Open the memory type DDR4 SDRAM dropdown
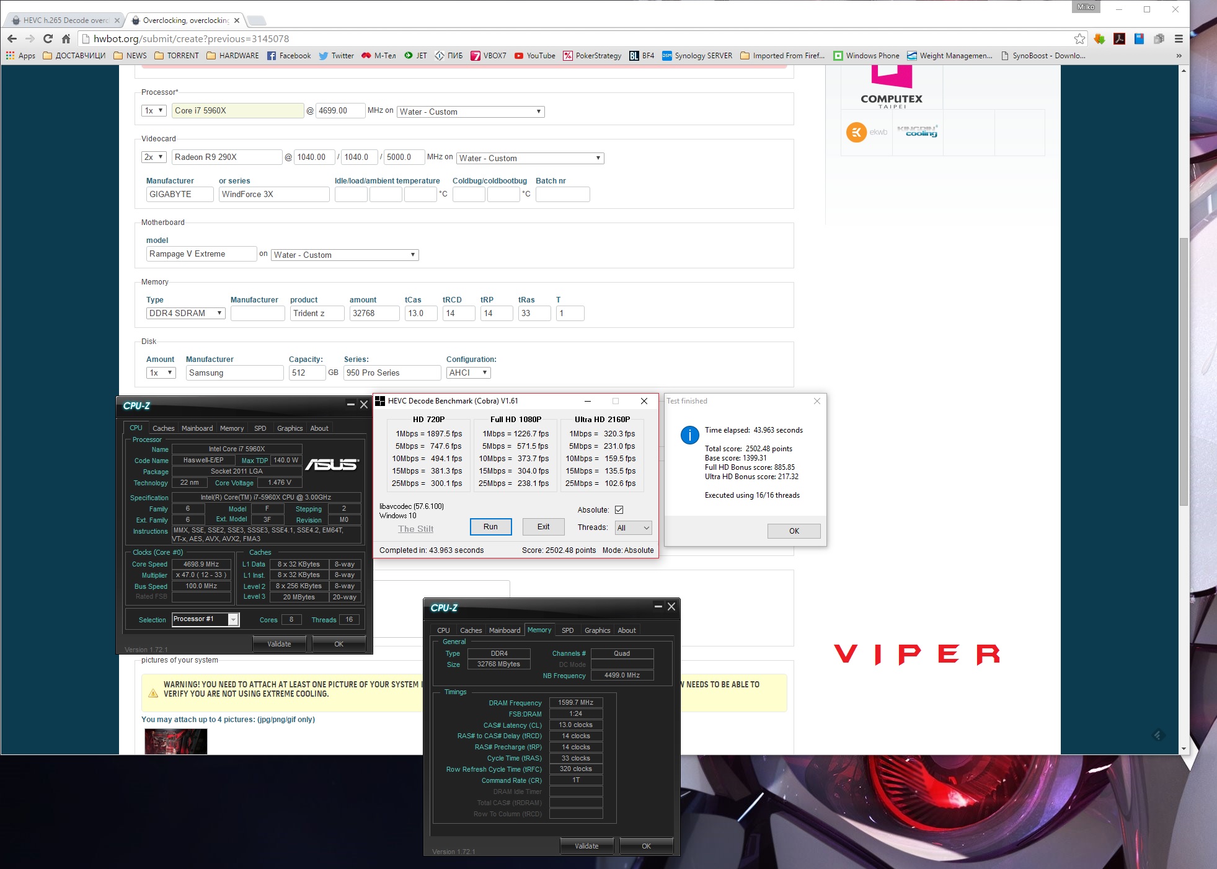 coord(185,313)
